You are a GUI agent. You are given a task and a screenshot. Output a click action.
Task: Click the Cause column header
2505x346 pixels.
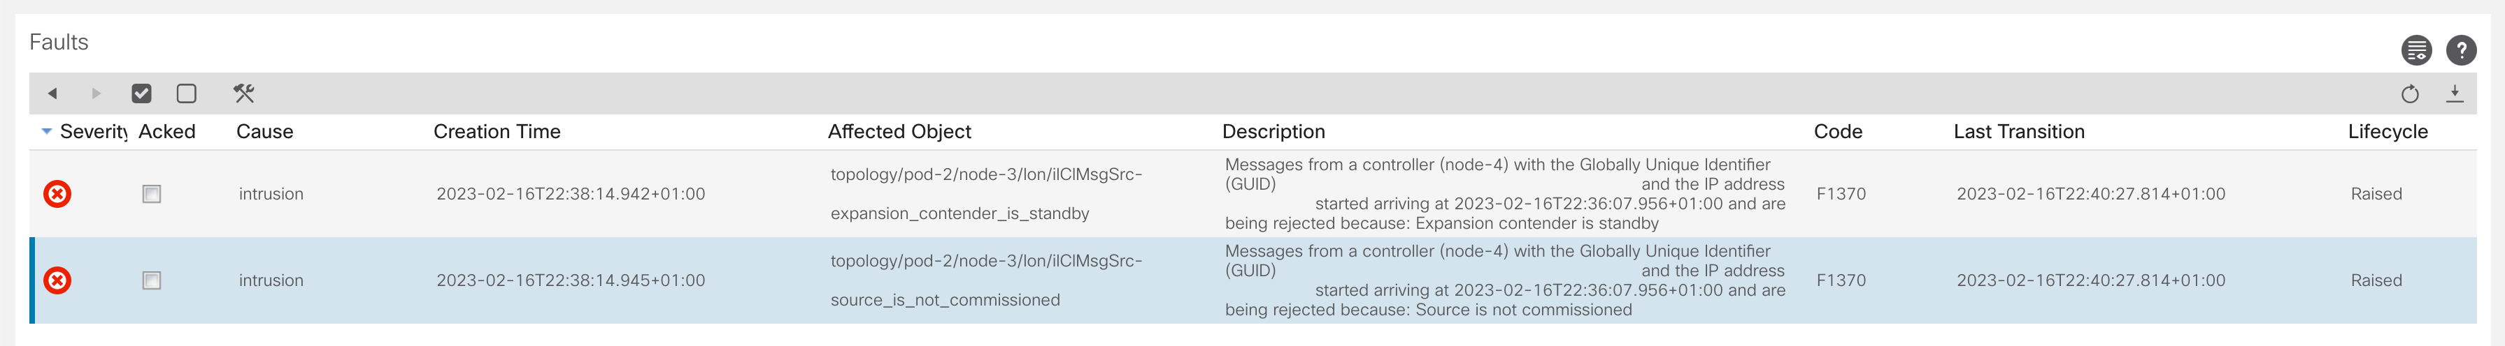pos(264,132)
